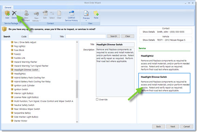
Task: Enable the Override checkbox
Action: (x=97, y=99)
